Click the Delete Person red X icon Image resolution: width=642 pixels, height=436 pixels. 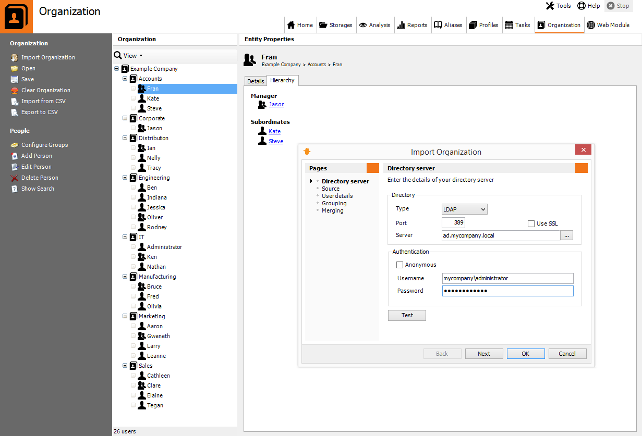click(x=15, y=178)
